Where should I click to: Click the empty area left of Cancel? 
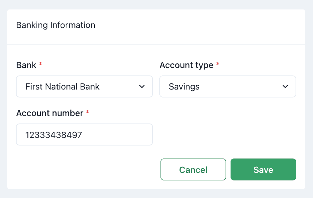point(84,170)
